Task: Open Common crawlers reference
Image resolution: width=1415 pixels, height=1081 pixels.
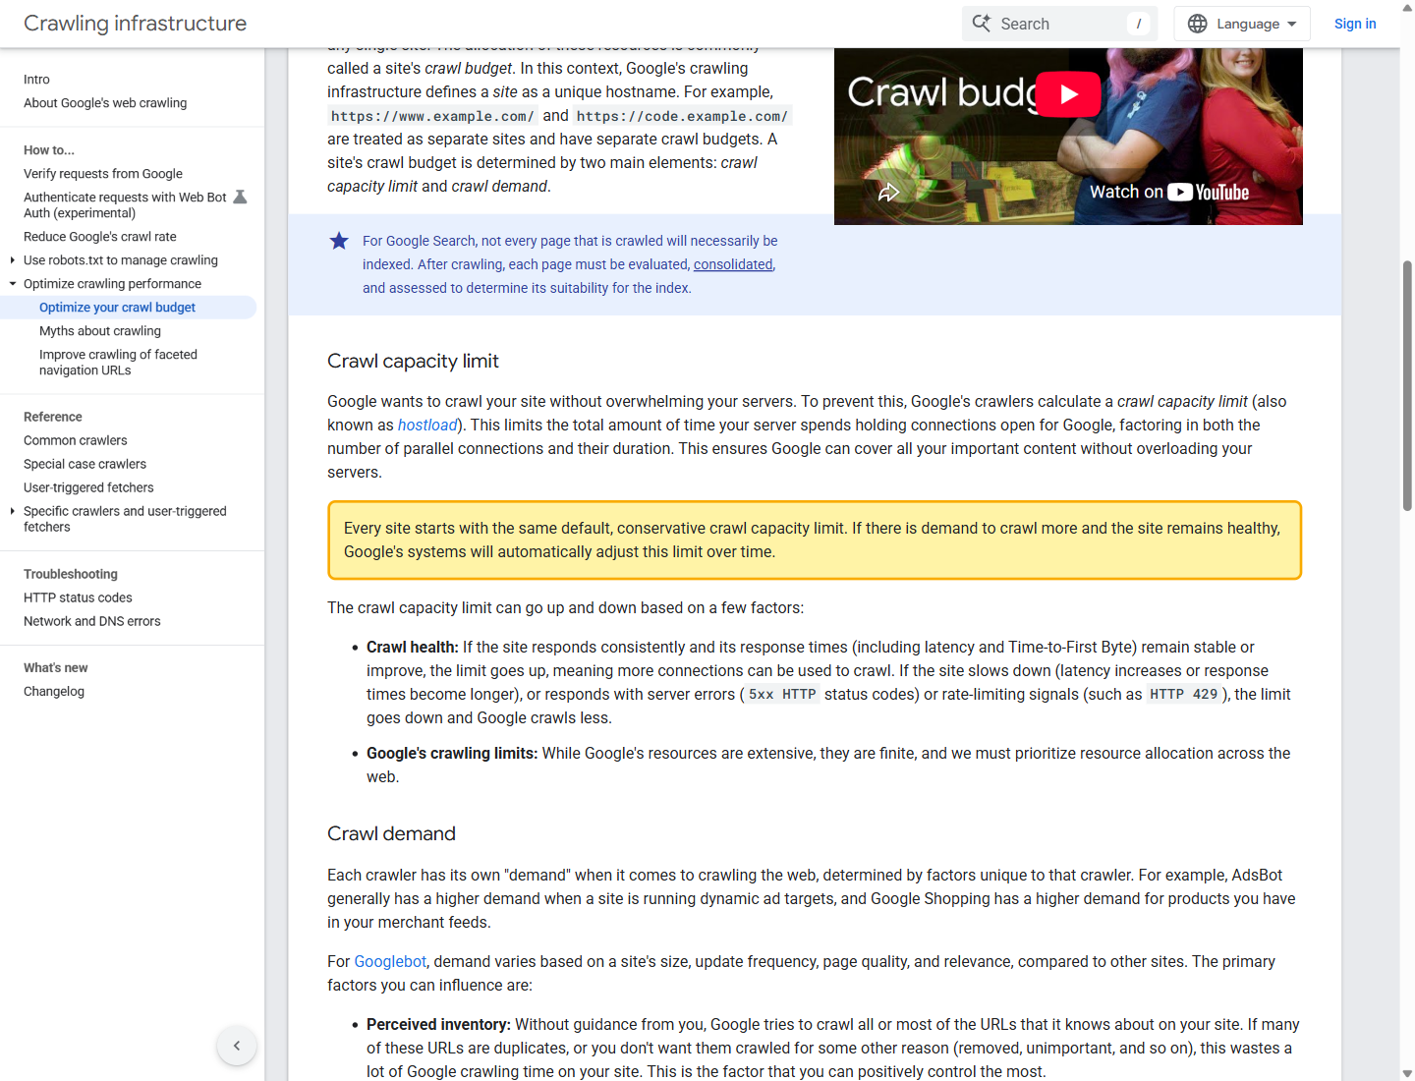Action: click(x=76, y=440)
